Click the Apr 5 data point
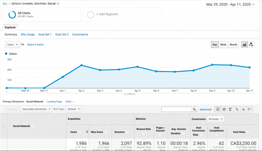Viewport: 262px width, 151px height. (x=137, y=67)
